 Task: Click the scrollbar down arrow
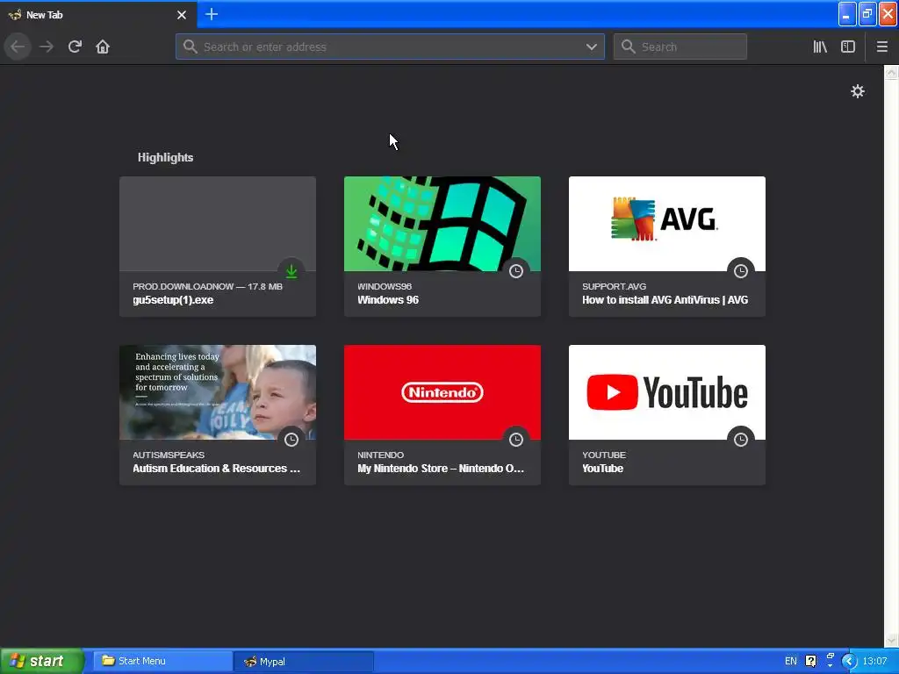[891, 640]
